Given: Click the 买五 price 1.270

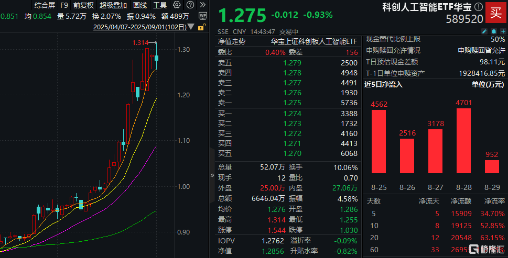Looking at the screenshot, I should (292, 153).
